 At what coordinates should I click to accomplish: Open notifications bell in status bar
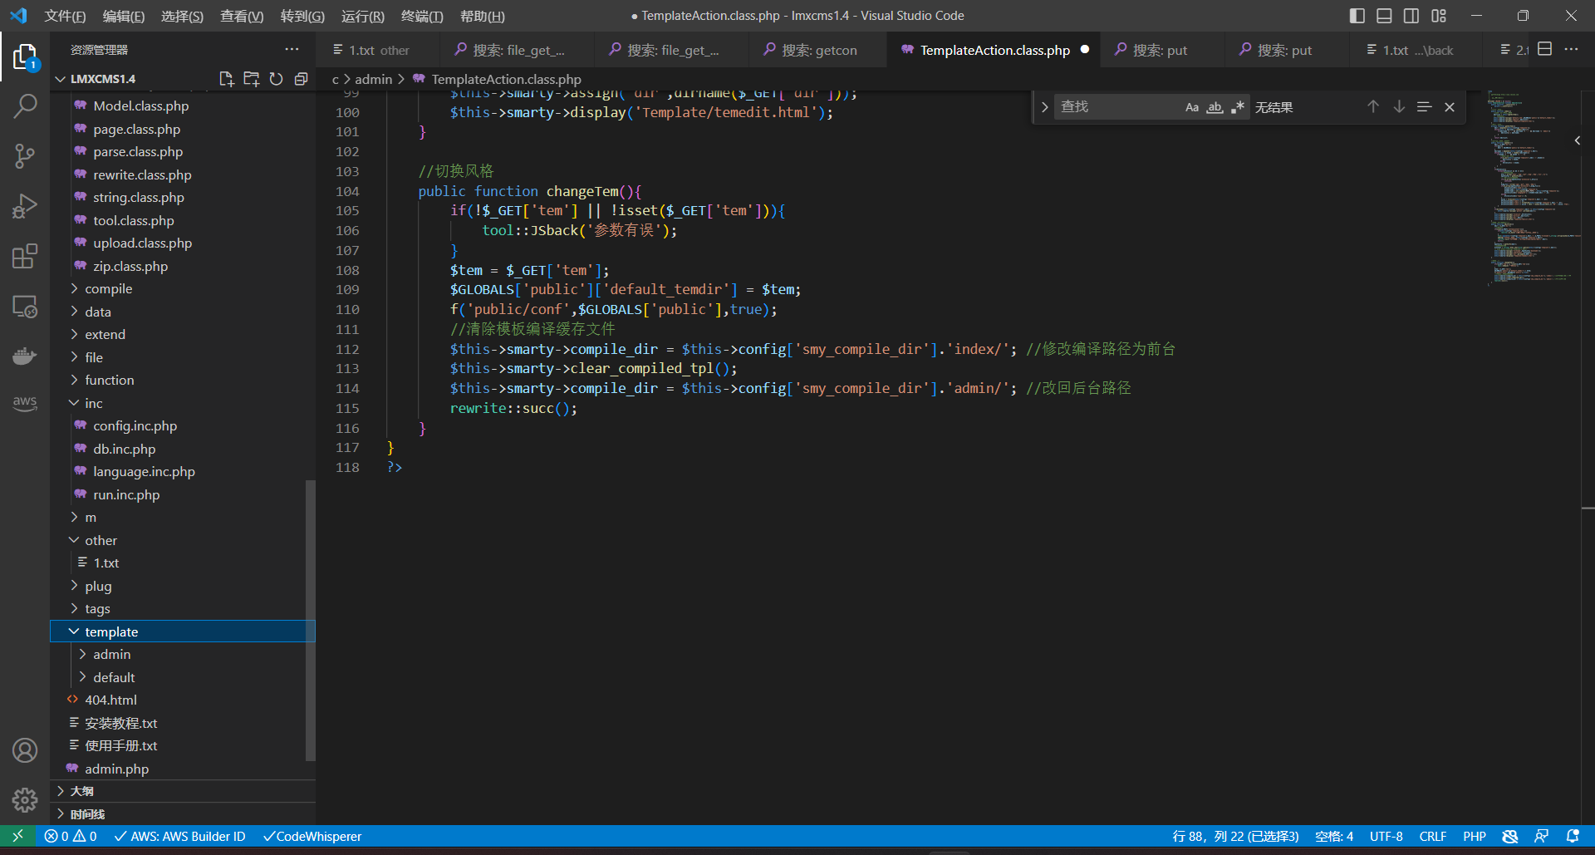coord(1572,836)
